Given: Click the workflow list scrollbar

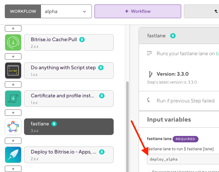Looking at the screenshot, I should (127, 127).
